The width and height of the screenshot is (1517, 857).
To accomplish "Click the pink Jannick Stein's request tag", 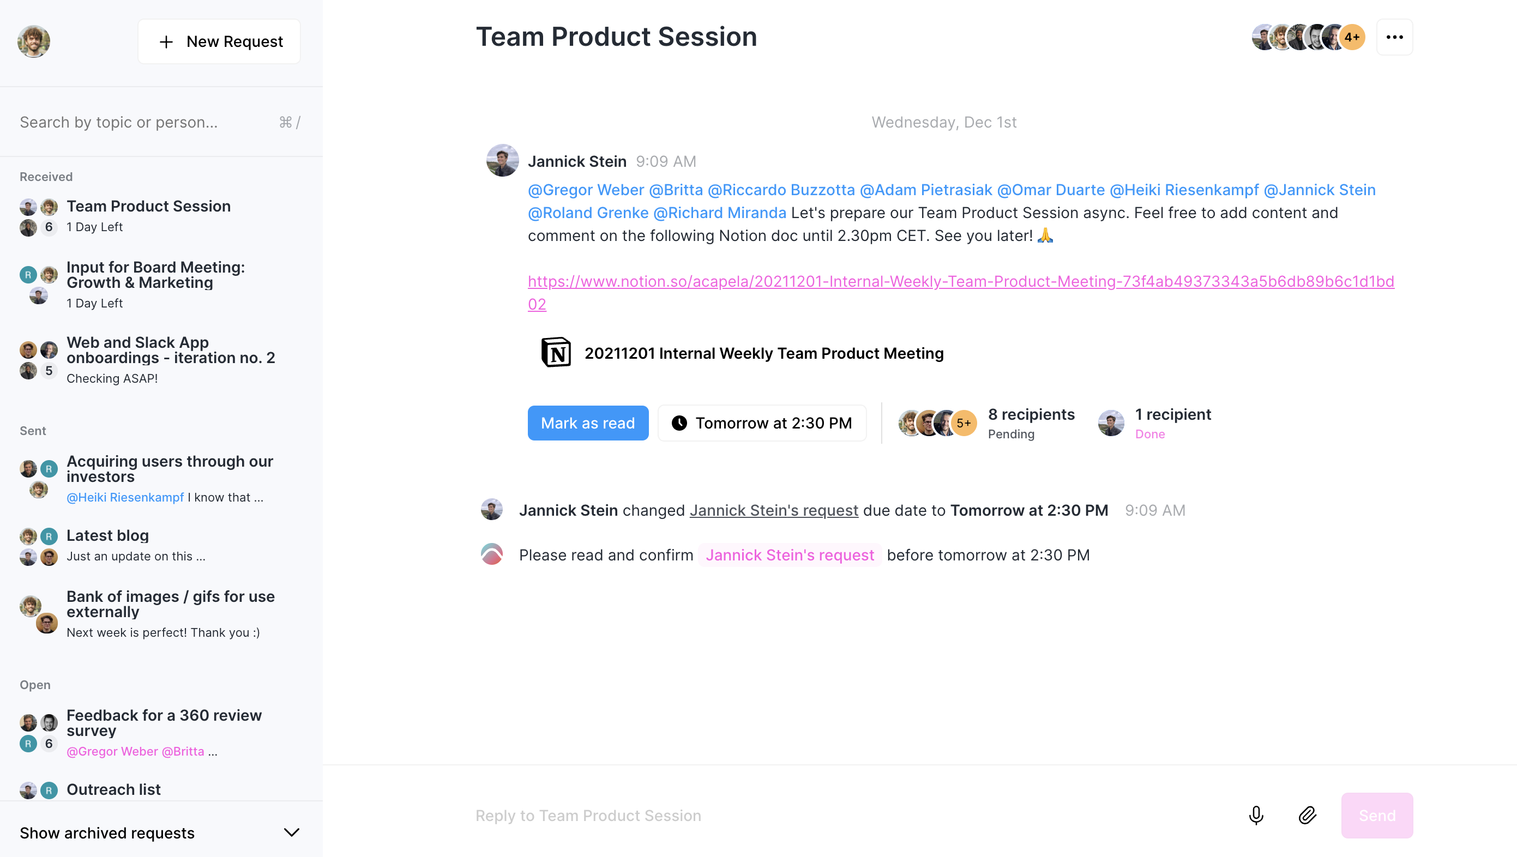I will [x=789, y=555].
